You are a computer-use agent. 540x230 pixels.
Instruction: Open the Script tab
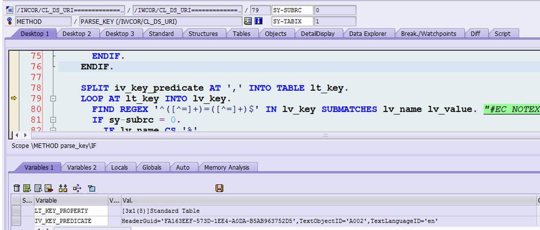coord(502,34)
